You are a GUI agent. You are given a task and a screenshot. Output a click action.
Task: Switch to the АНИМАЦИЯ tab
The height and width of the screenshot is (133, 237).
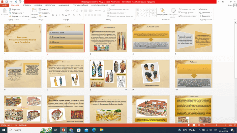click(x=64, y=5)
